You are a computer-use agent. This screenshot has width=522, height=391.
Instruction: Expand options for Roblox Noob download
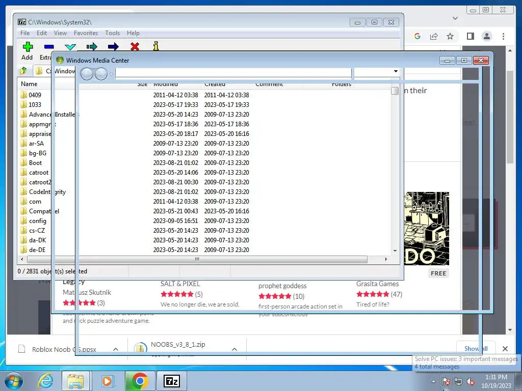(116, 349)
